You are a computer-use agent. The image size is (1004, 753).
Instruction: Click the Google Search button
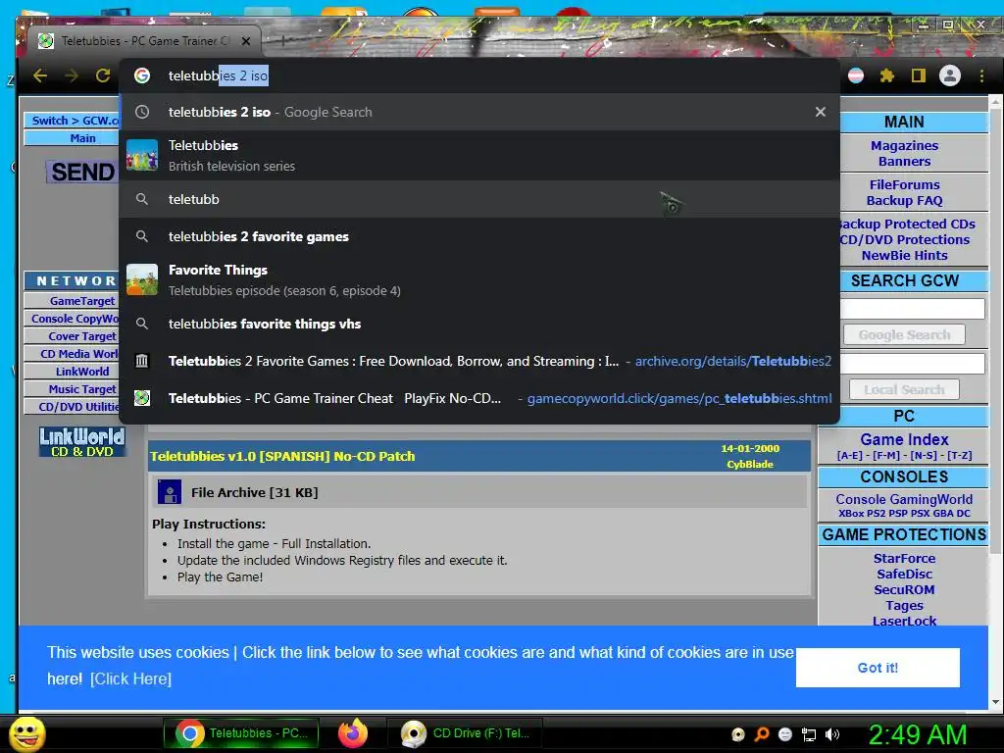[x=904, y=335]
